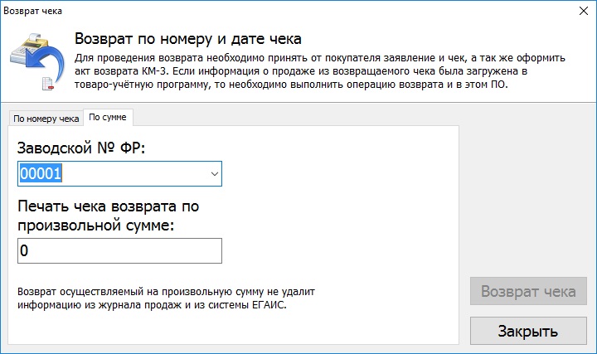Click the Заводской № ФР label
The width and height of the screenshot is (597, 354).
(80, 148)
